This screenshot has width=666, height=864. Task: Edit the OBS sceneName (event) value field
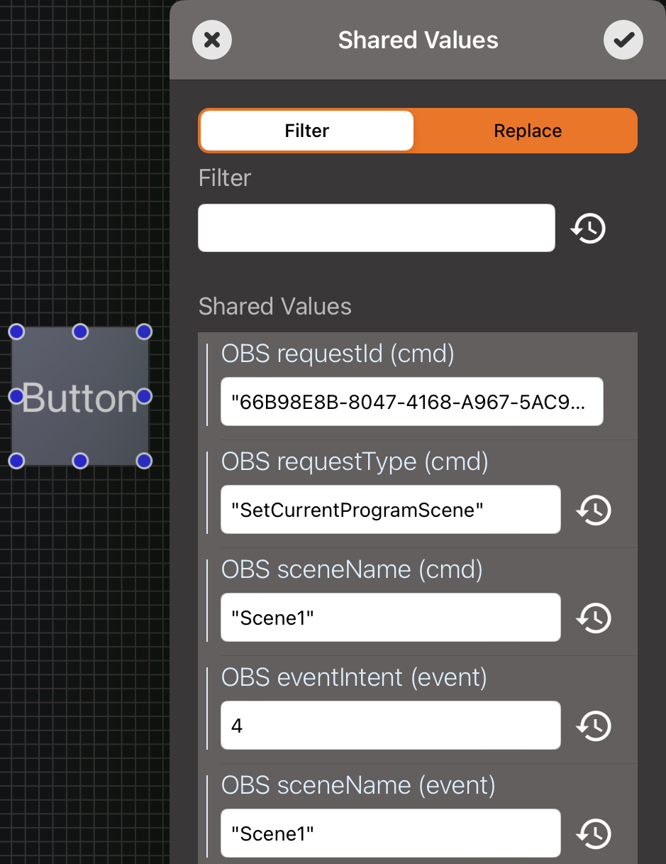[391, 833]
